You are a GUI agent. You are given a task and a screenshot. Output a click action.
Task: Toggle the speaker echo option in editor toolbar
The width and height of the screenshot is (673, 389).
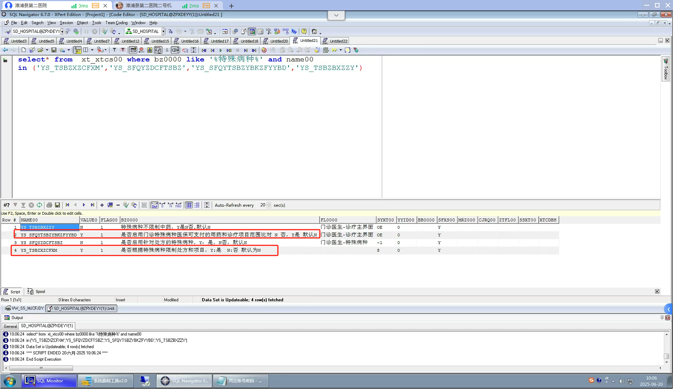[x=175, y=50]
